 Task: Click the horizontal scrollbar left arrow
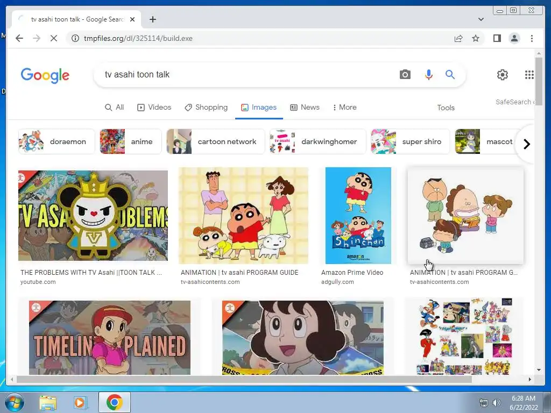[x=12, y=379]
